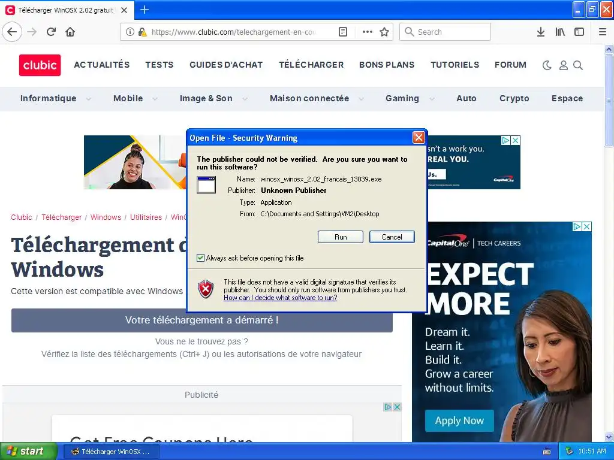Open the ACTUALITÉS menu
Viewport: 614px width, 460px height.
102,65
